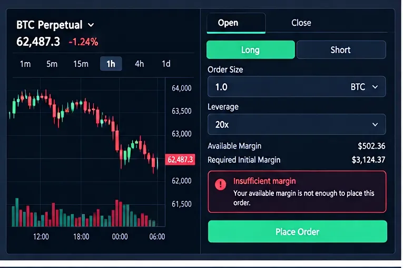Click the 63,500 price axis label
The width and height of the screenshot is (403, 268).
181,111
